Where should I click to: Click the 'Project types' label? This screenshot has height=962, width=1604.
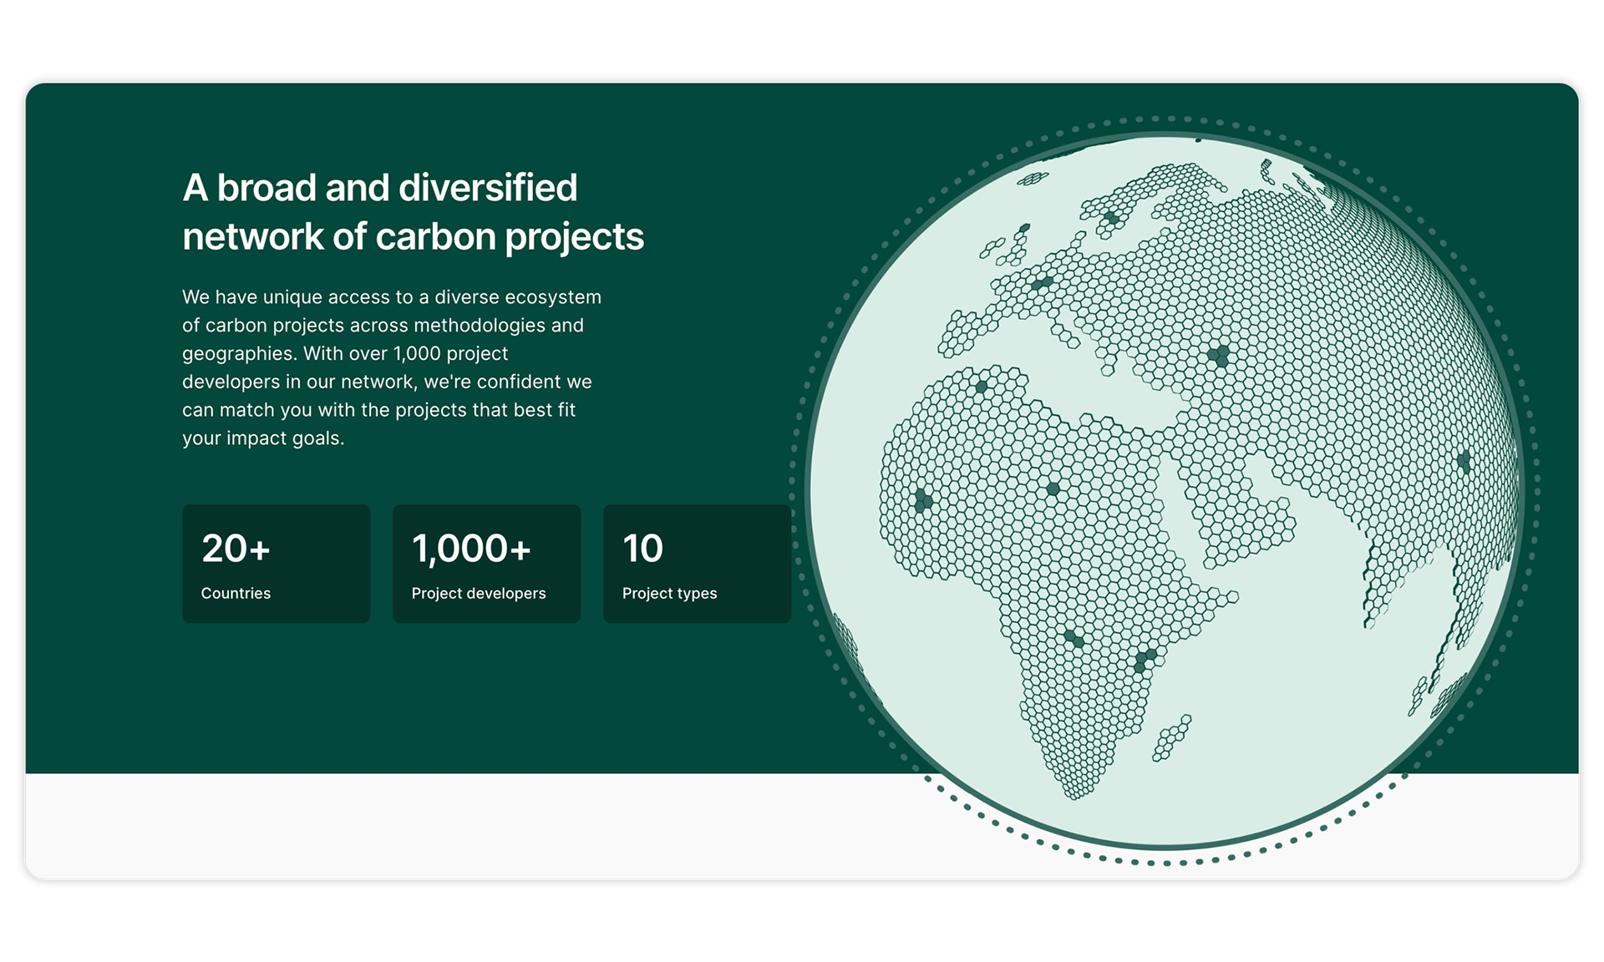pos(669,593)
